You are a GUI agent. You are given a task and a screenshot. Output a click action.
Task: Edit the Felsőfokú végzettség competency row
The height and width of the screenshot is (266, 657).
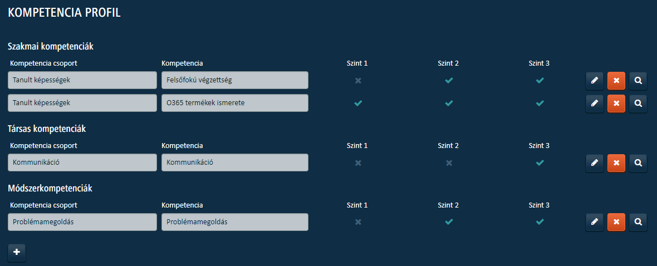click(594, 81)
